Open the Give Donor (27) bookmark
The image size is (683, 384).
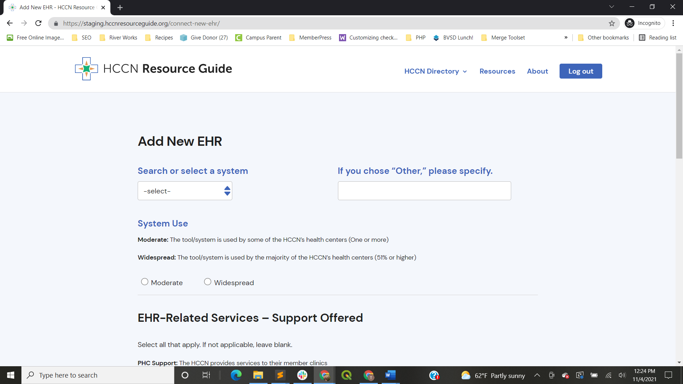click(x=204, y=38)
